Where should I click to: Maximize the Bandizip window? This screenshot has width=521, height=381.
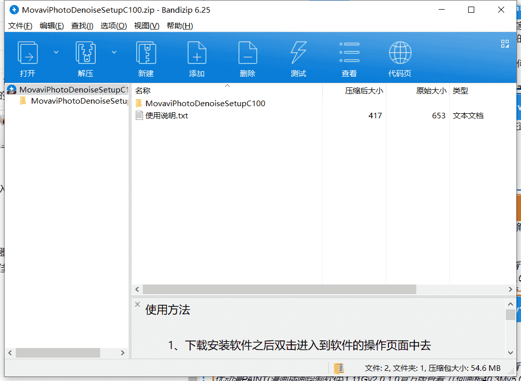471,10
